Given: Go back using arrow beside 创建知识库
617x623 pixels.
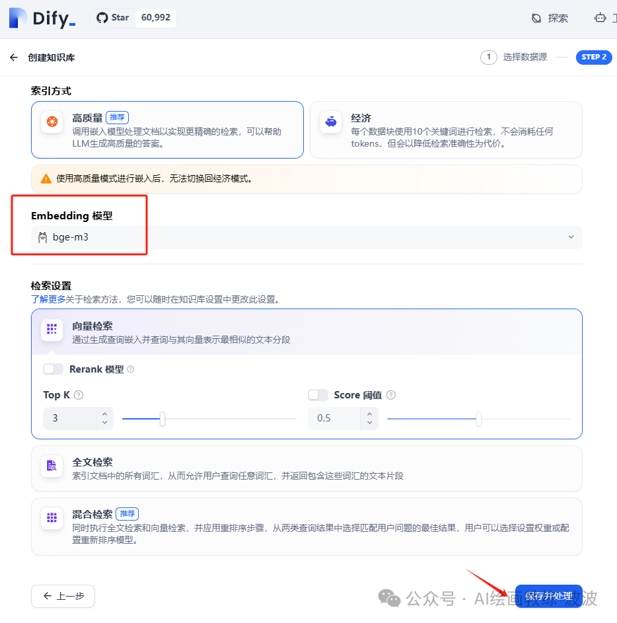Looking at the screenshot, I should click(14, 57).
